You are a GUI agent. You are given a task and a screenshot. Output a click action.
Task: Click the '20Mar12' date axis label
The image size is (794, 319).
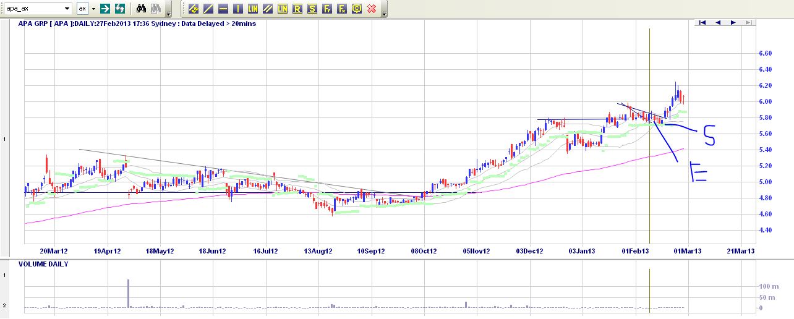54,251
